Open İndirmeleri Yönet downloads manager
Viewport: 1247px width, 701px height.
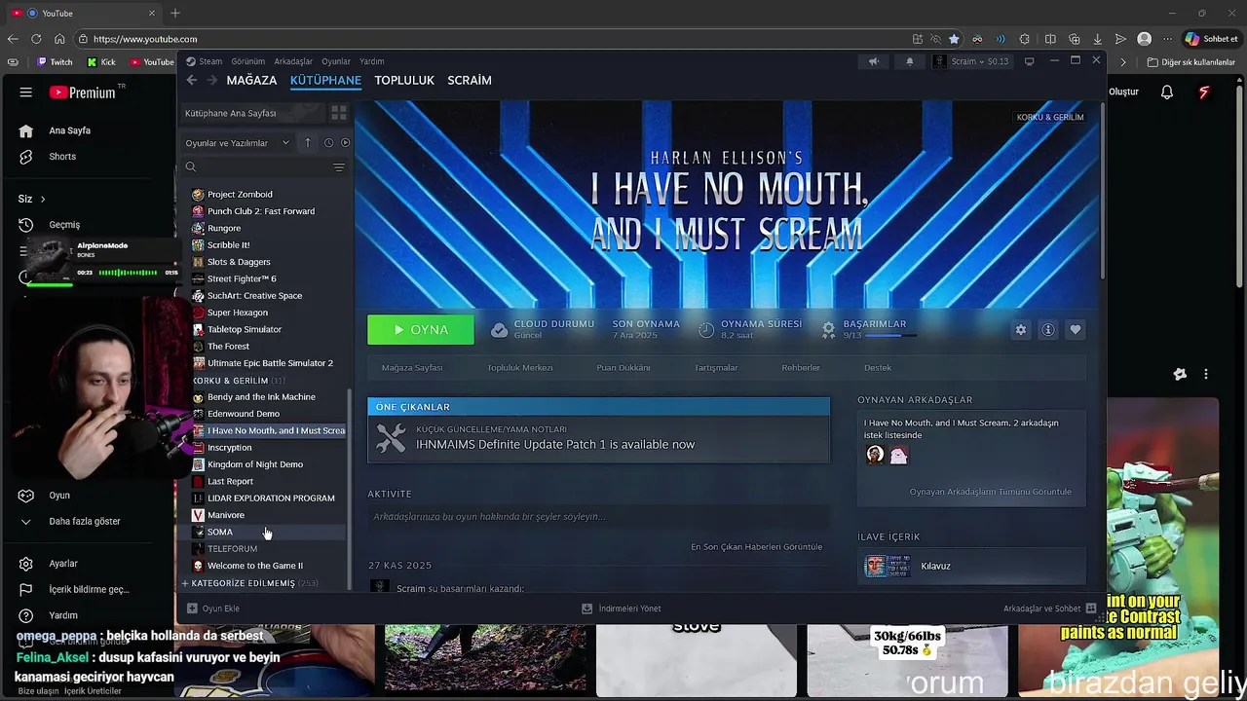tap(622, 609)
